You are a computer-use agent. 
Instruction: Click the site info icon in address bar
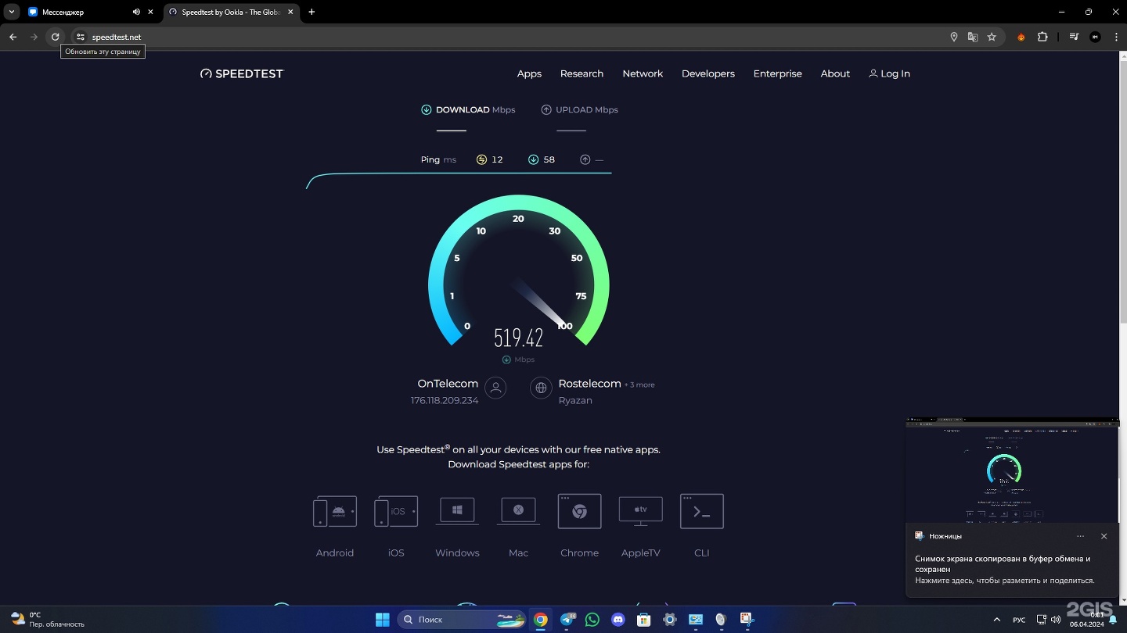click(x=80, y=37)
